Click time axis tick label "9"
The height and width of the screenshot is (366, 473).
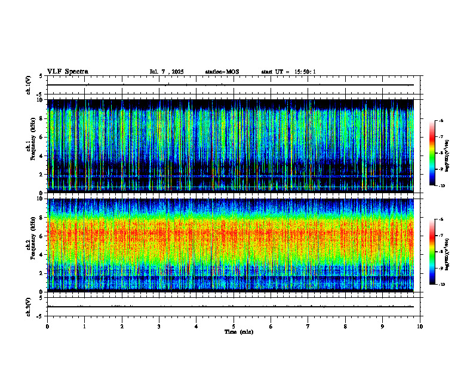382,327
